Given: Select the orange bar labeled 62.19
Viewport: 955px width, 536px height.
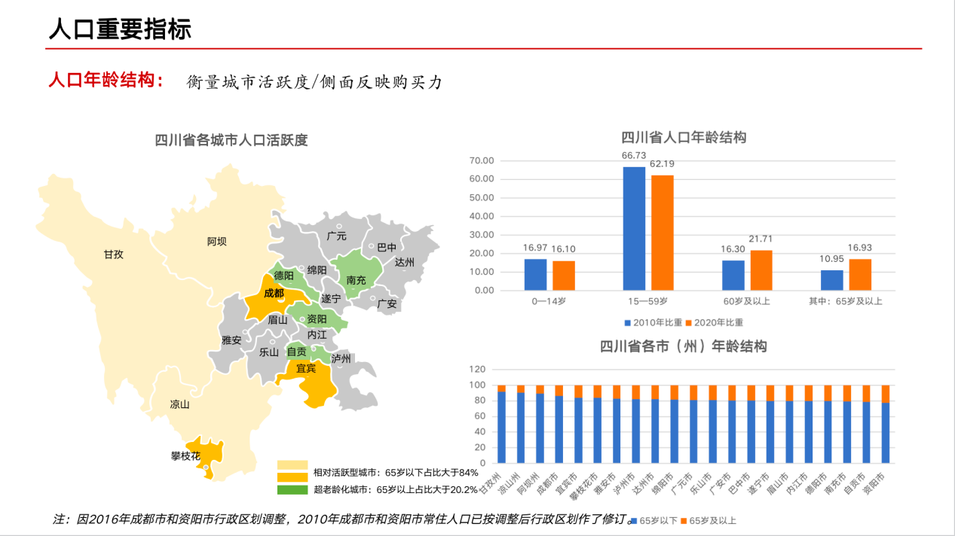Looking at the screenshot, I should (663, 232).
